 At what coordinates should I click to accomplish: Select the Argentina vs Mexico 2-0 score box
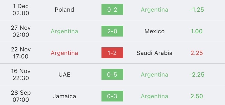(x=112, y=31)
